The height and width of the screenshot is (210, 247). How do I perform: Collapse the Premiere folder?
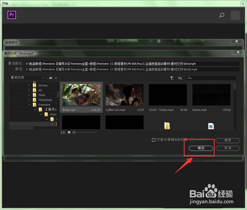pos(29,104)
